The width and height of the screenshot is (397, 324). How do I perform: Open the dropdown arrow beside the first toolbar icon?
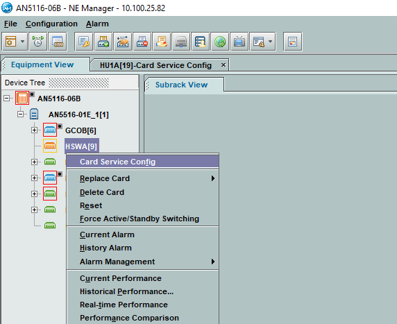coord(22,41)
